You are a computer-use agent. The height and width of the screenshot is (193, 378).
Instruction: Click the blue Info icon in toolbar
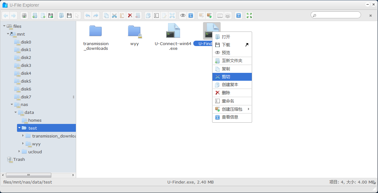190,15
